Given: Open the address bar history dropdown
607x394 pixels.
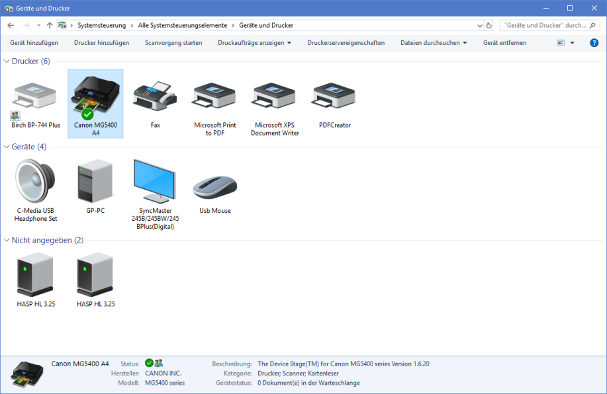Looking at the screenshot, I should coord(480,26).
